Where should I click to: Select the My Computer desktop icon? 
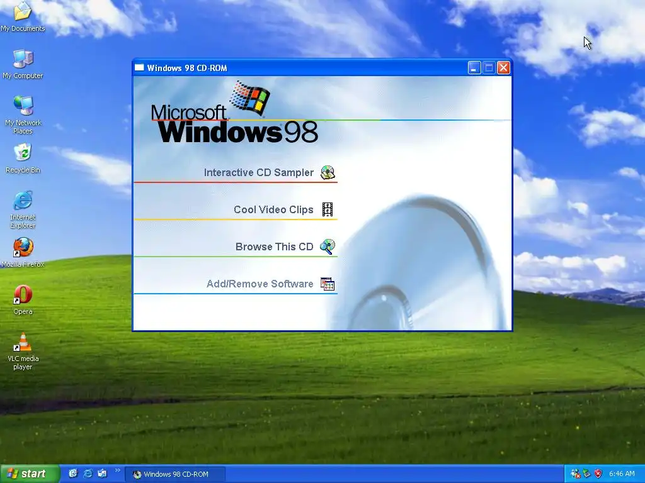pos(23,64)
